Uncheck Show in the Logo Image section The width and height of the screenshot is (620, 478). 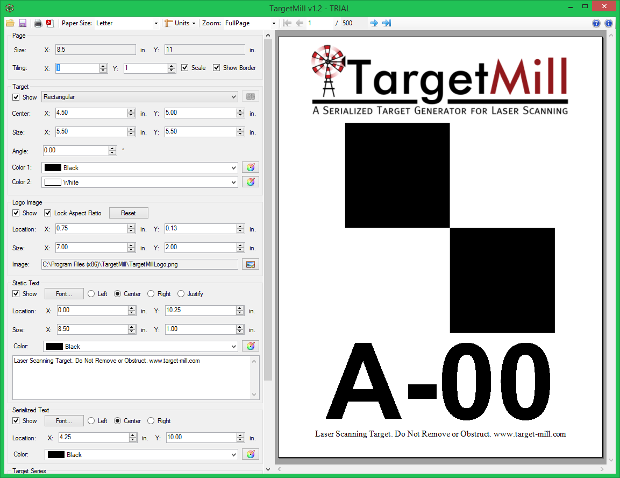16,213
